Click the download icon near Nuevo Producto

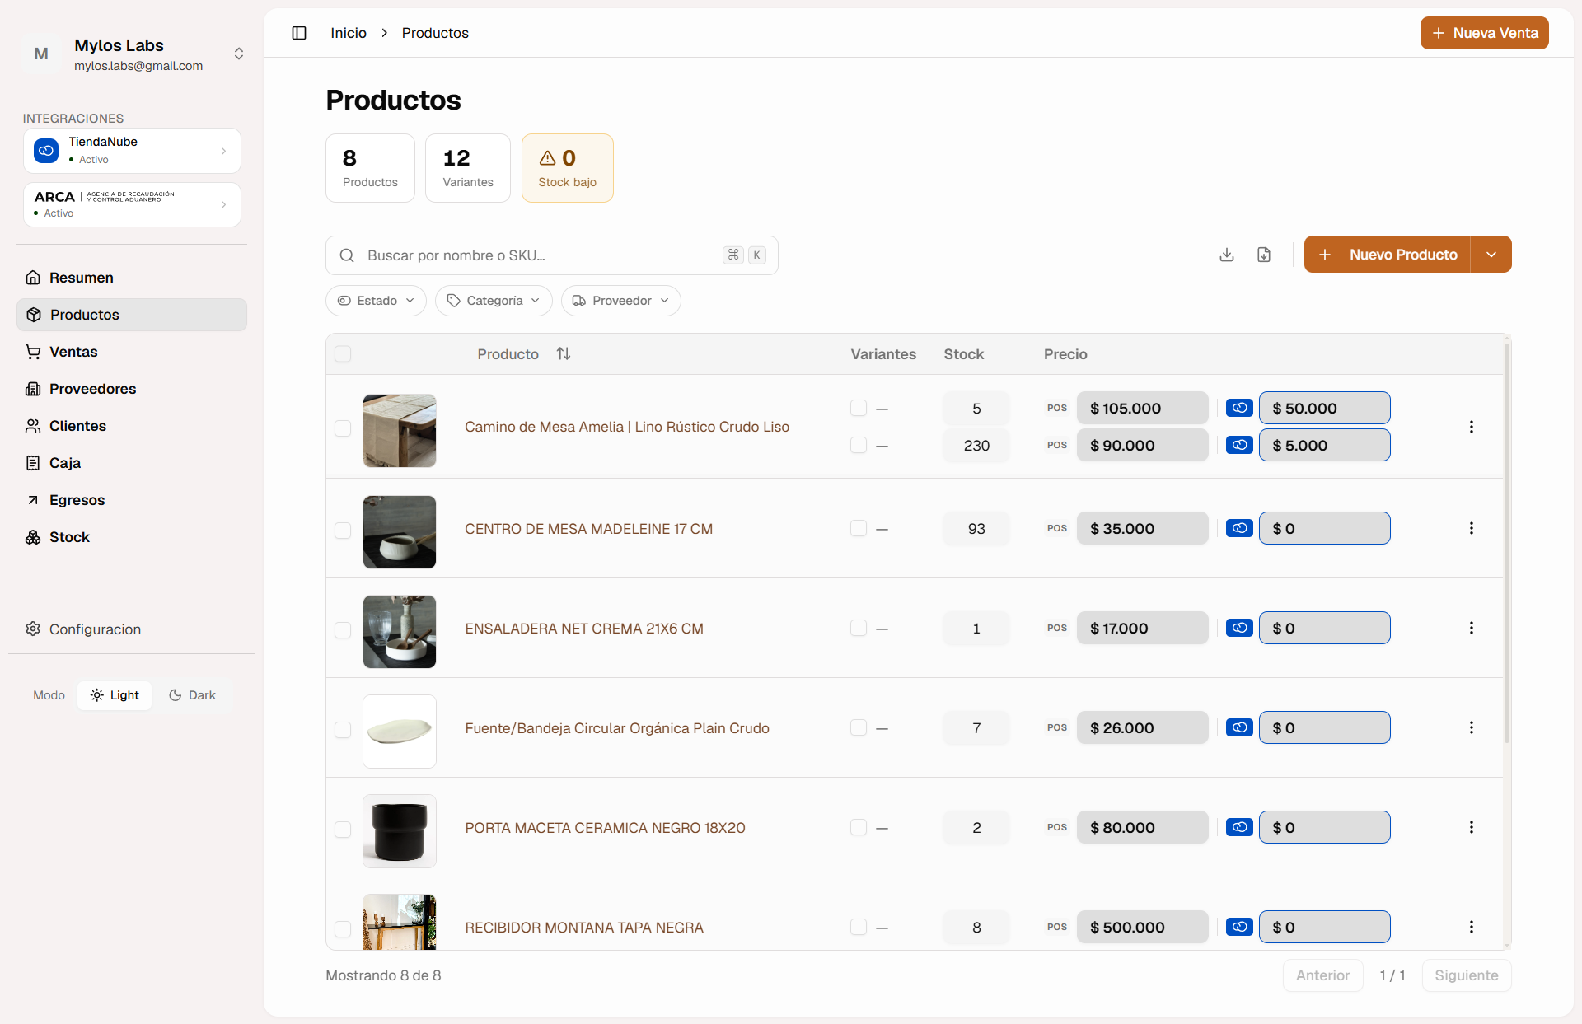pos(1227,255)
